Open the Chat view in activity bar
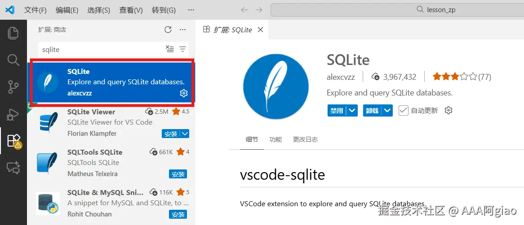The width and height of the screenshot is (524, 225). coord(13,168)
